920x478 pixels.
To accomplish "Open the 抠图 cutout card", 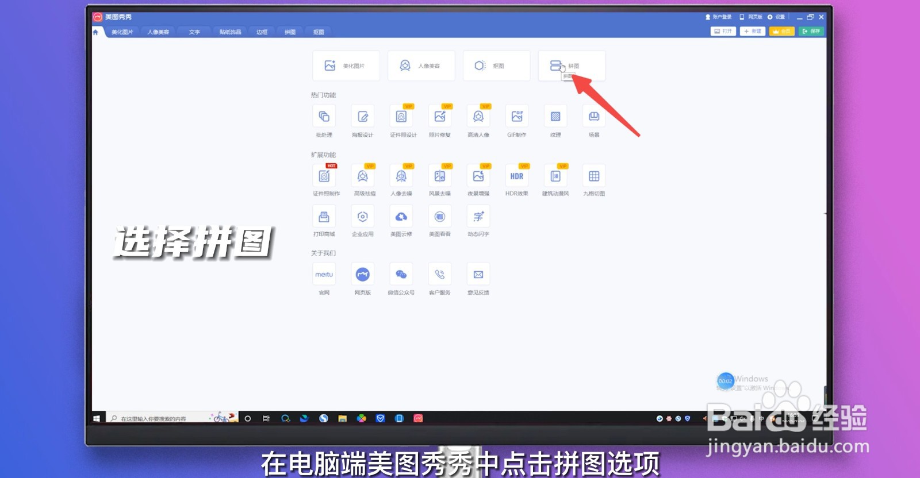I will [x=497, y=65].
